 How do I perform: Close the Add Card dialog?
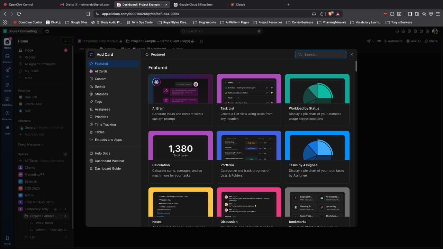click(352, 54)
